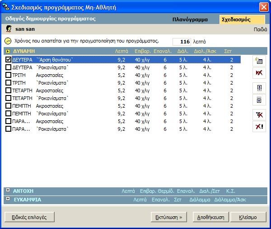The width and height of the screenshot is (271, 229).
Task: Check the ΠΑΡΑ... Ροκανίσματα checkbox
Action: click(8, 129)
